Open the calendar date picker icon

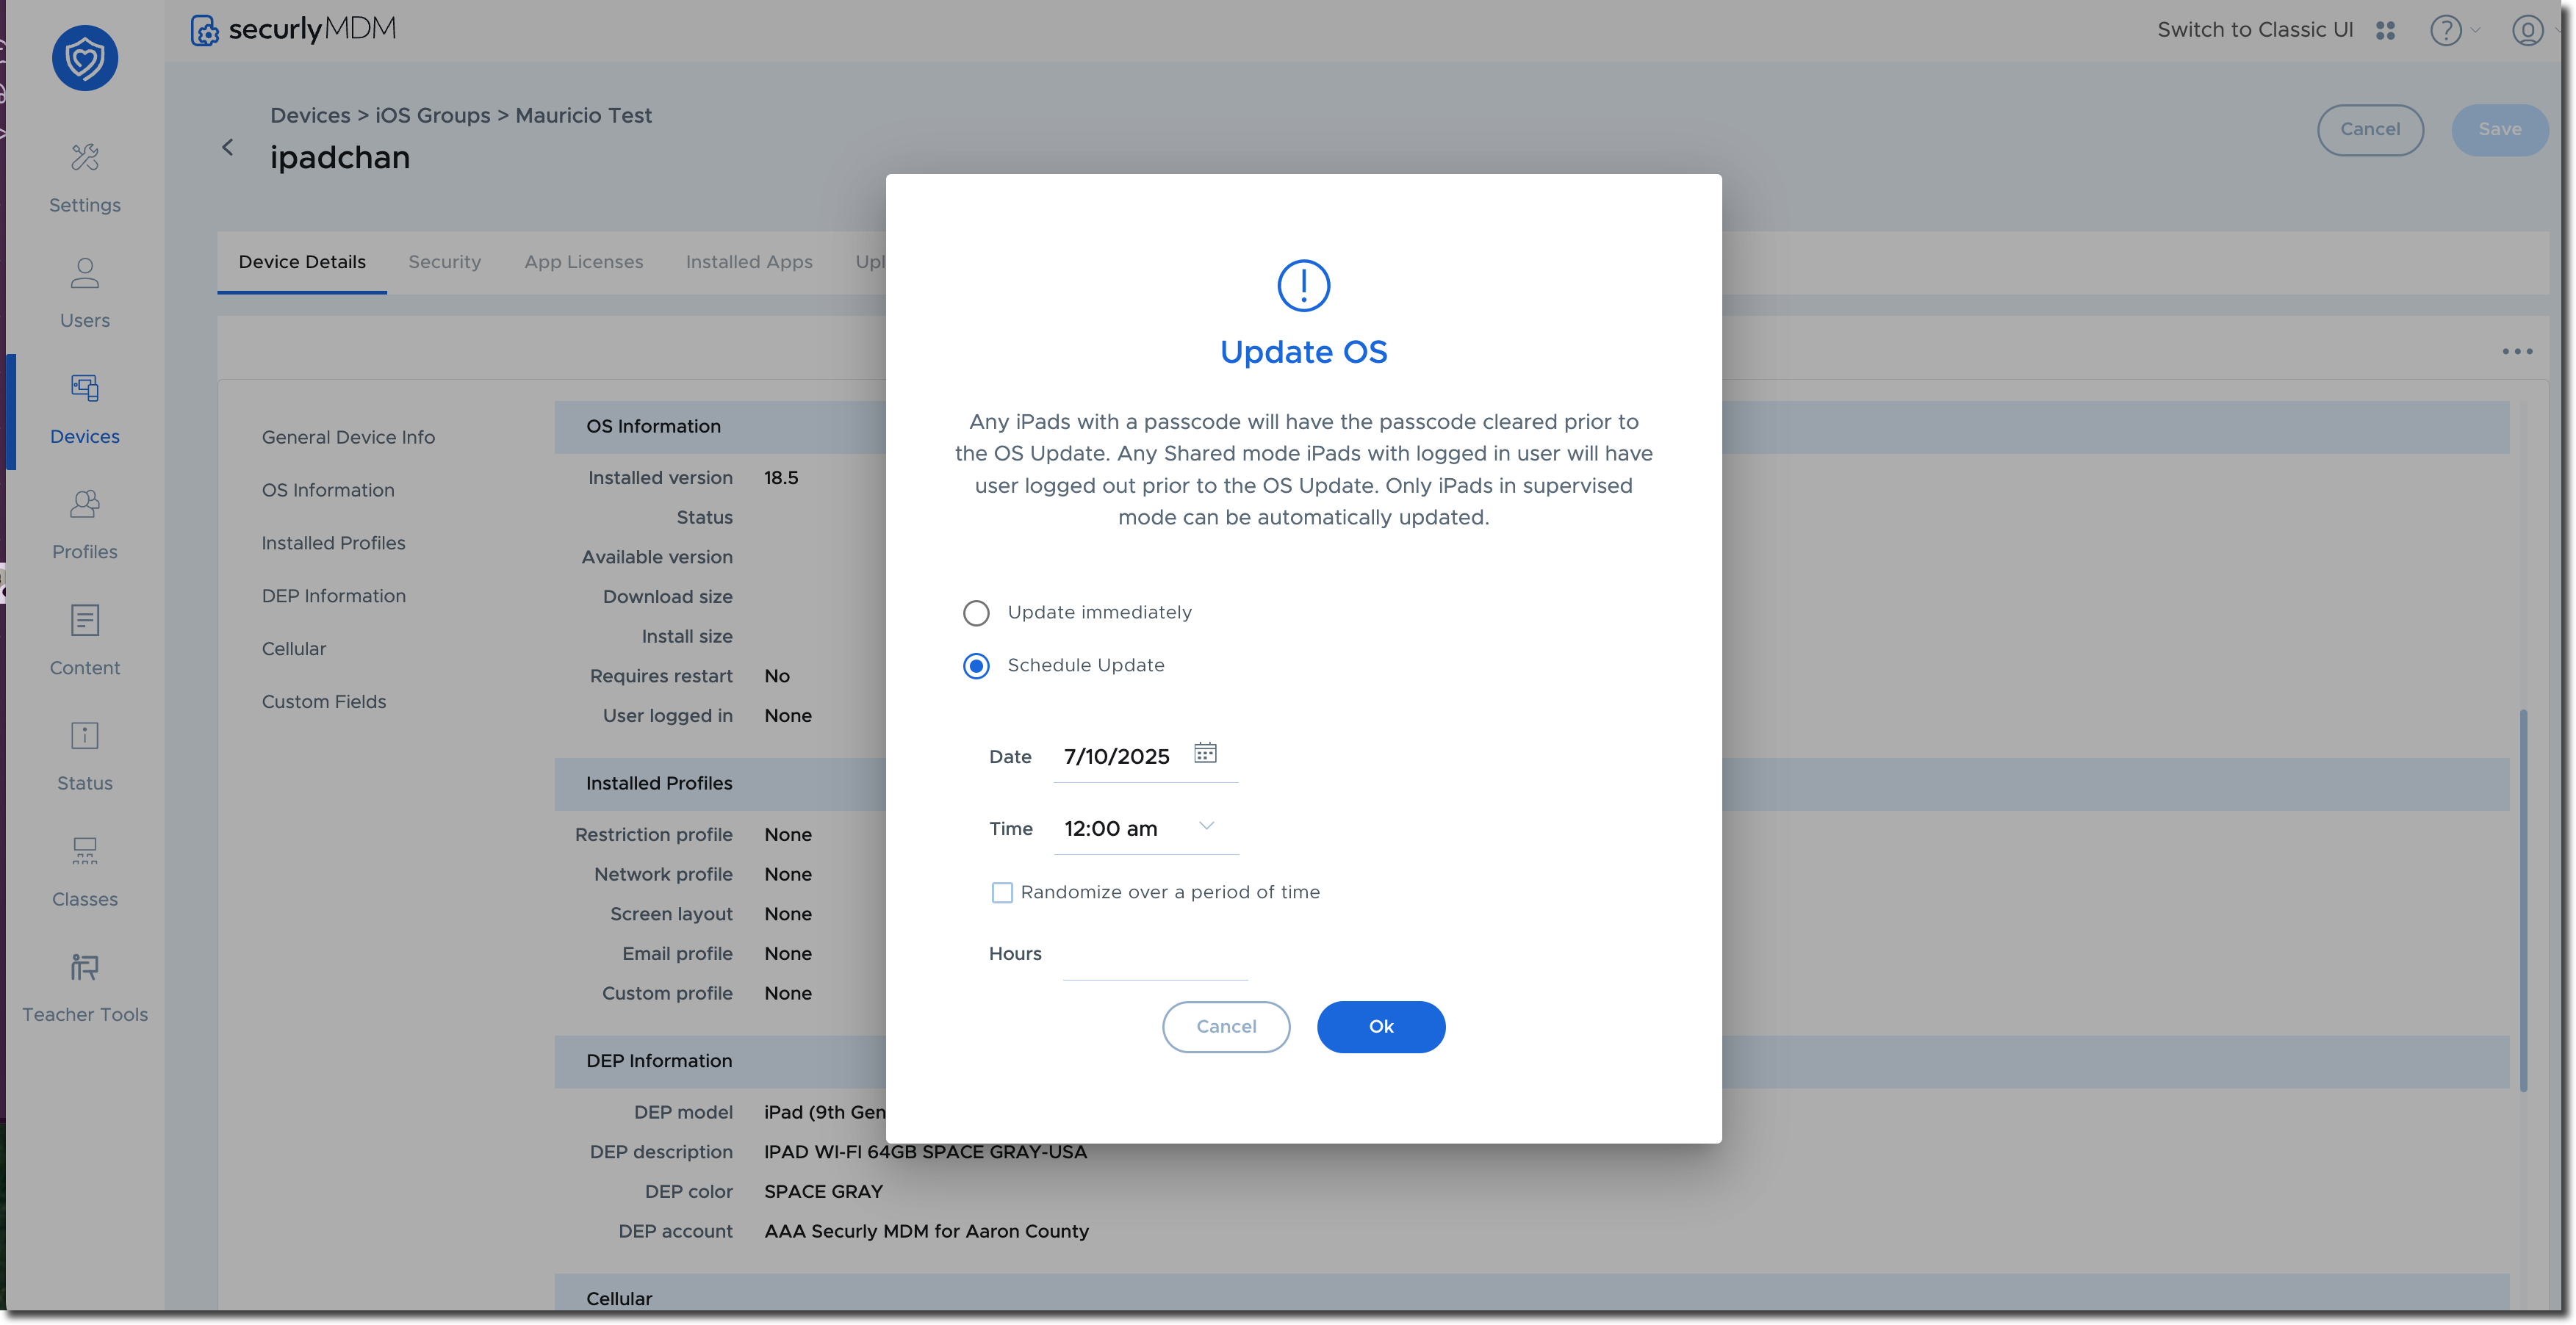pyautogui.click(x=1205, y=753)
